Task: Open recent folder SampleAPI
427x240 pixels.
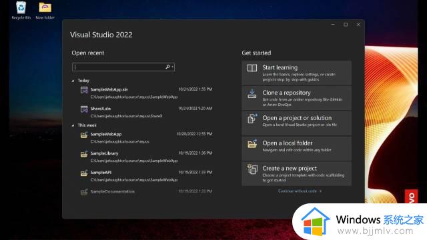Action: (x=147, y=176)
